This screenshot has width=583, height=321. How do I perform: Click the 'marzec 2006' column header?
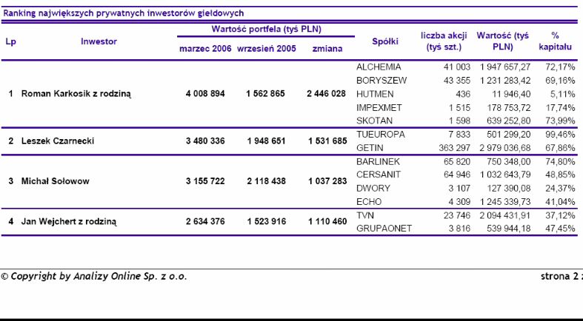point(205,48)
